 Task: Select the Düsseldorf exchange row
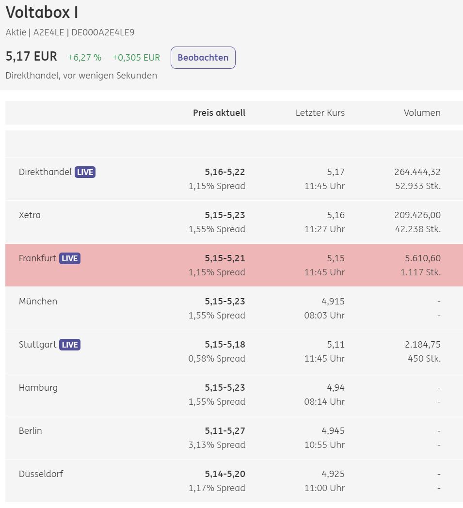click(x=41, y=474)
